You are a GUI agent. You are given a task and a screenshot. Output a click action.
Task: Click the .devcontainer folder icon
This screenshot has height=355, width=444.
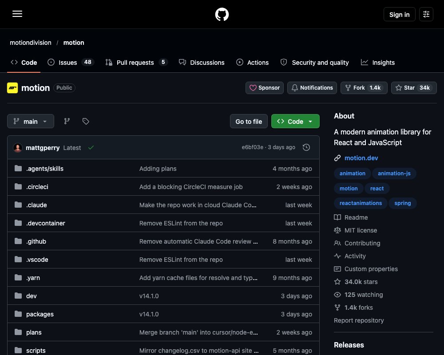tap(18, 223)
